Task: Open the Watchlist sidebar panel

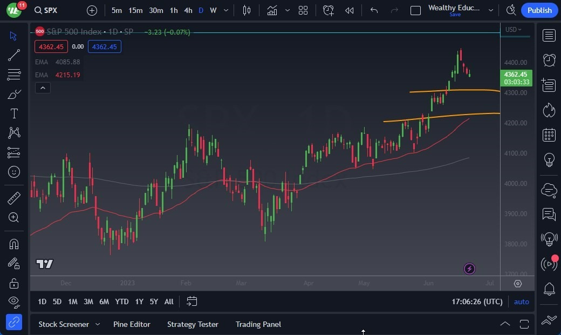Action: pos(549,35)
